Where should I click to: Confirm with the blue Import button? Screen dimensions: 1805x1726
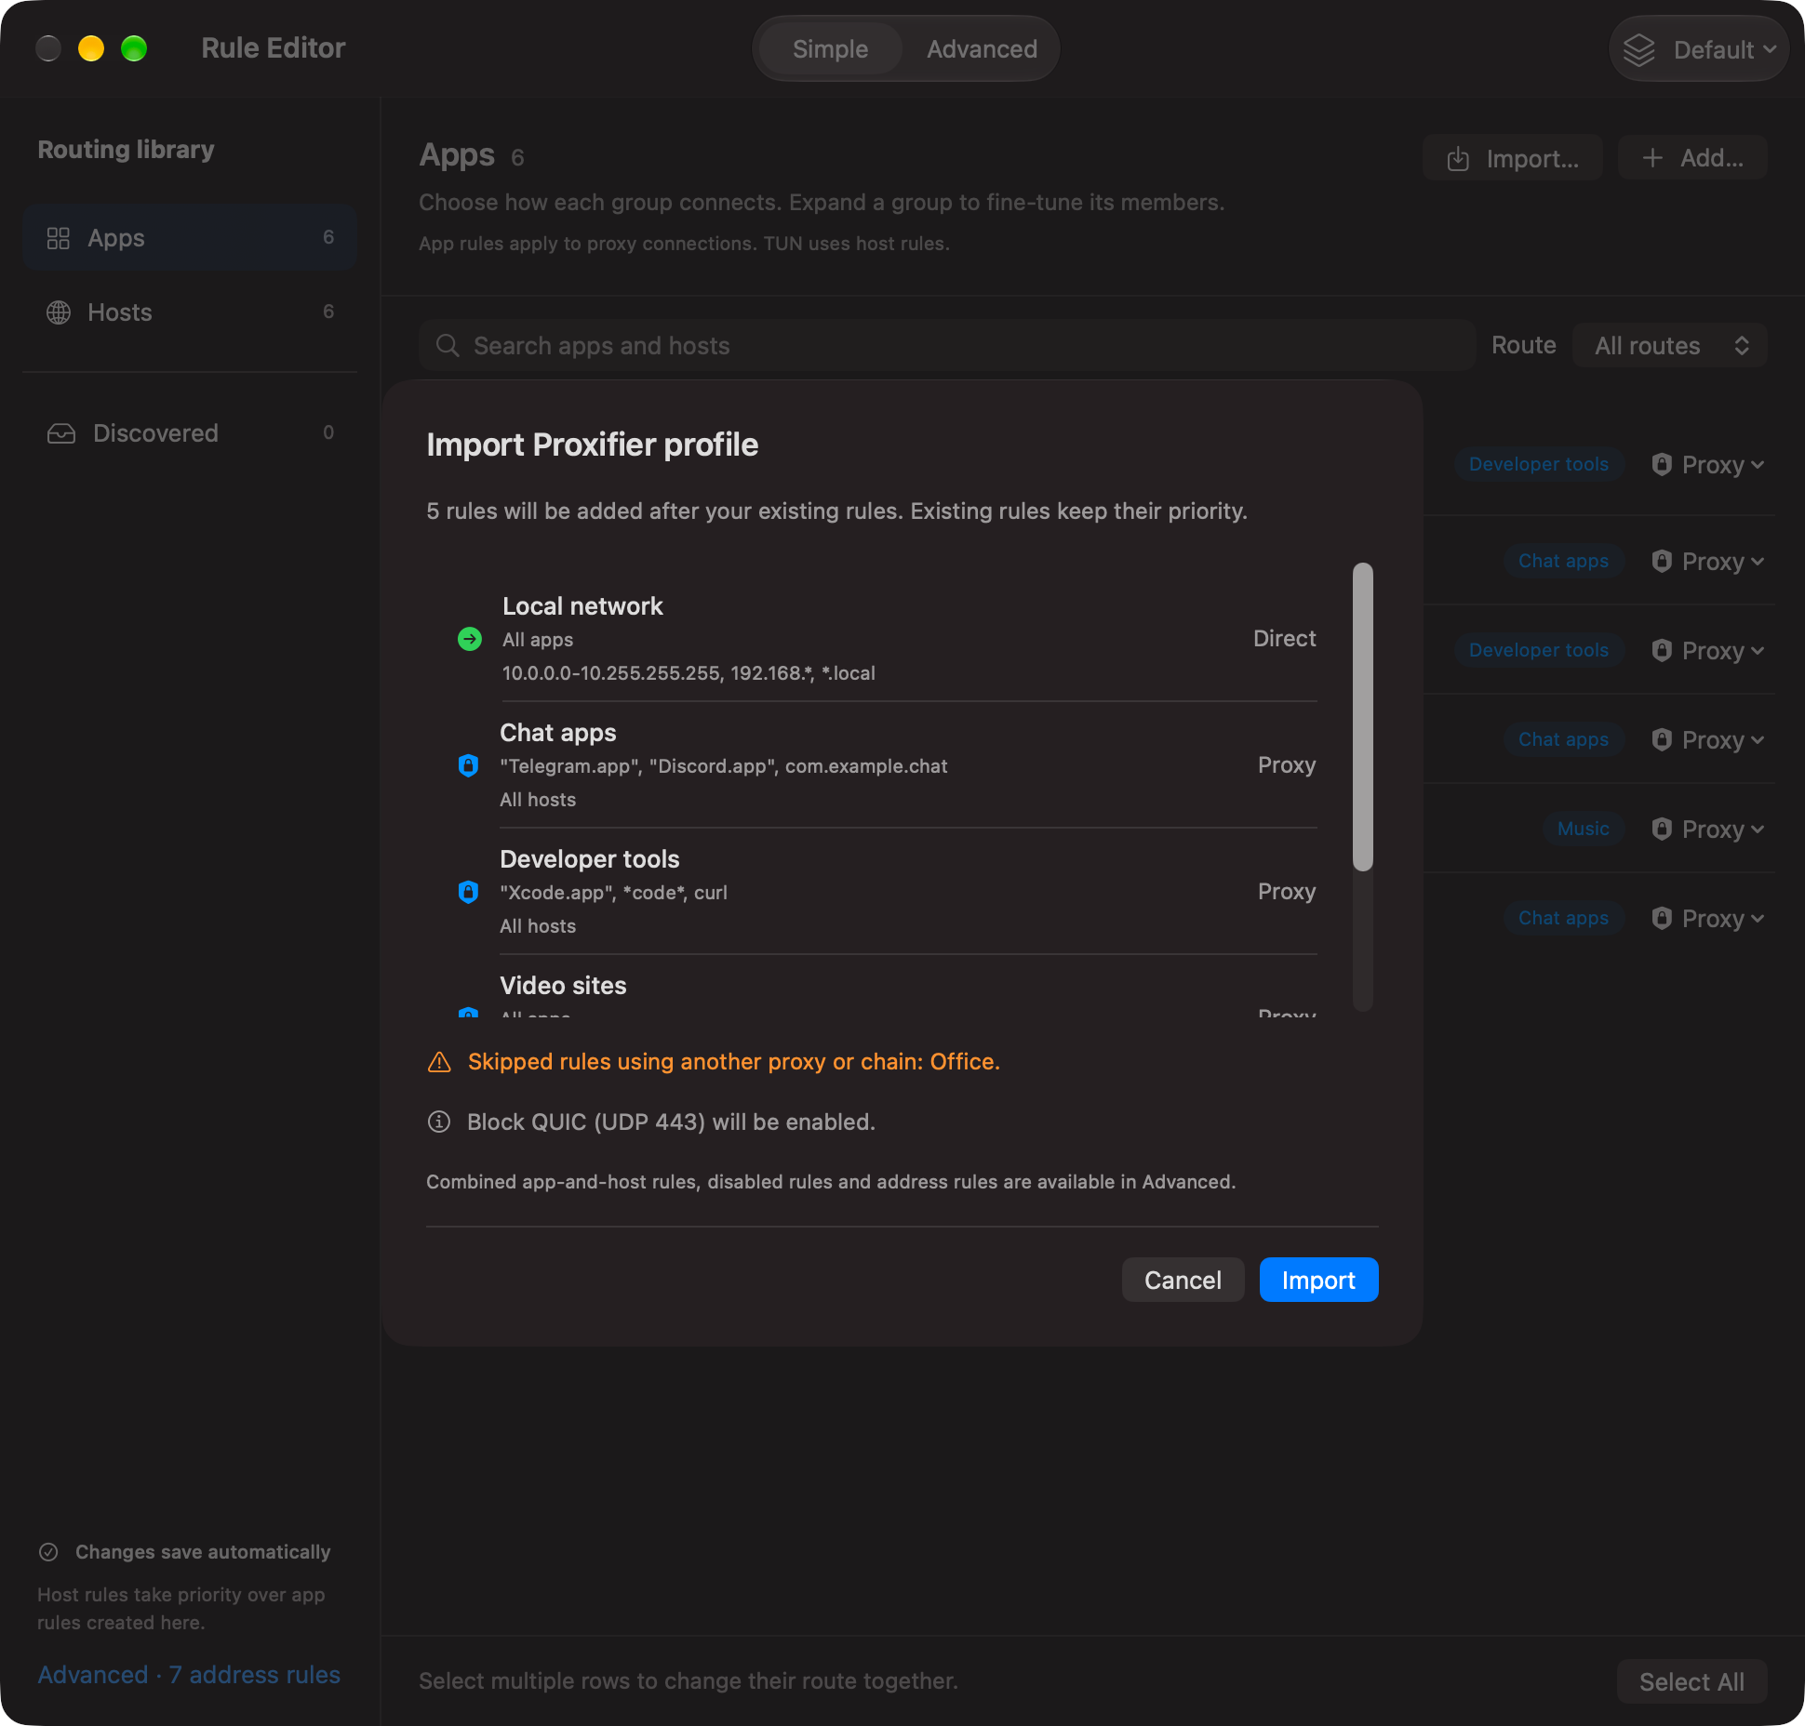(1318, 1281)
